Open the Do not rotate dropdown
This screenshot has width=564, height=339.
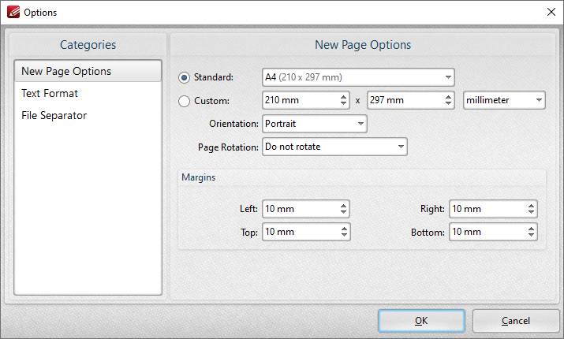point(334,147)
